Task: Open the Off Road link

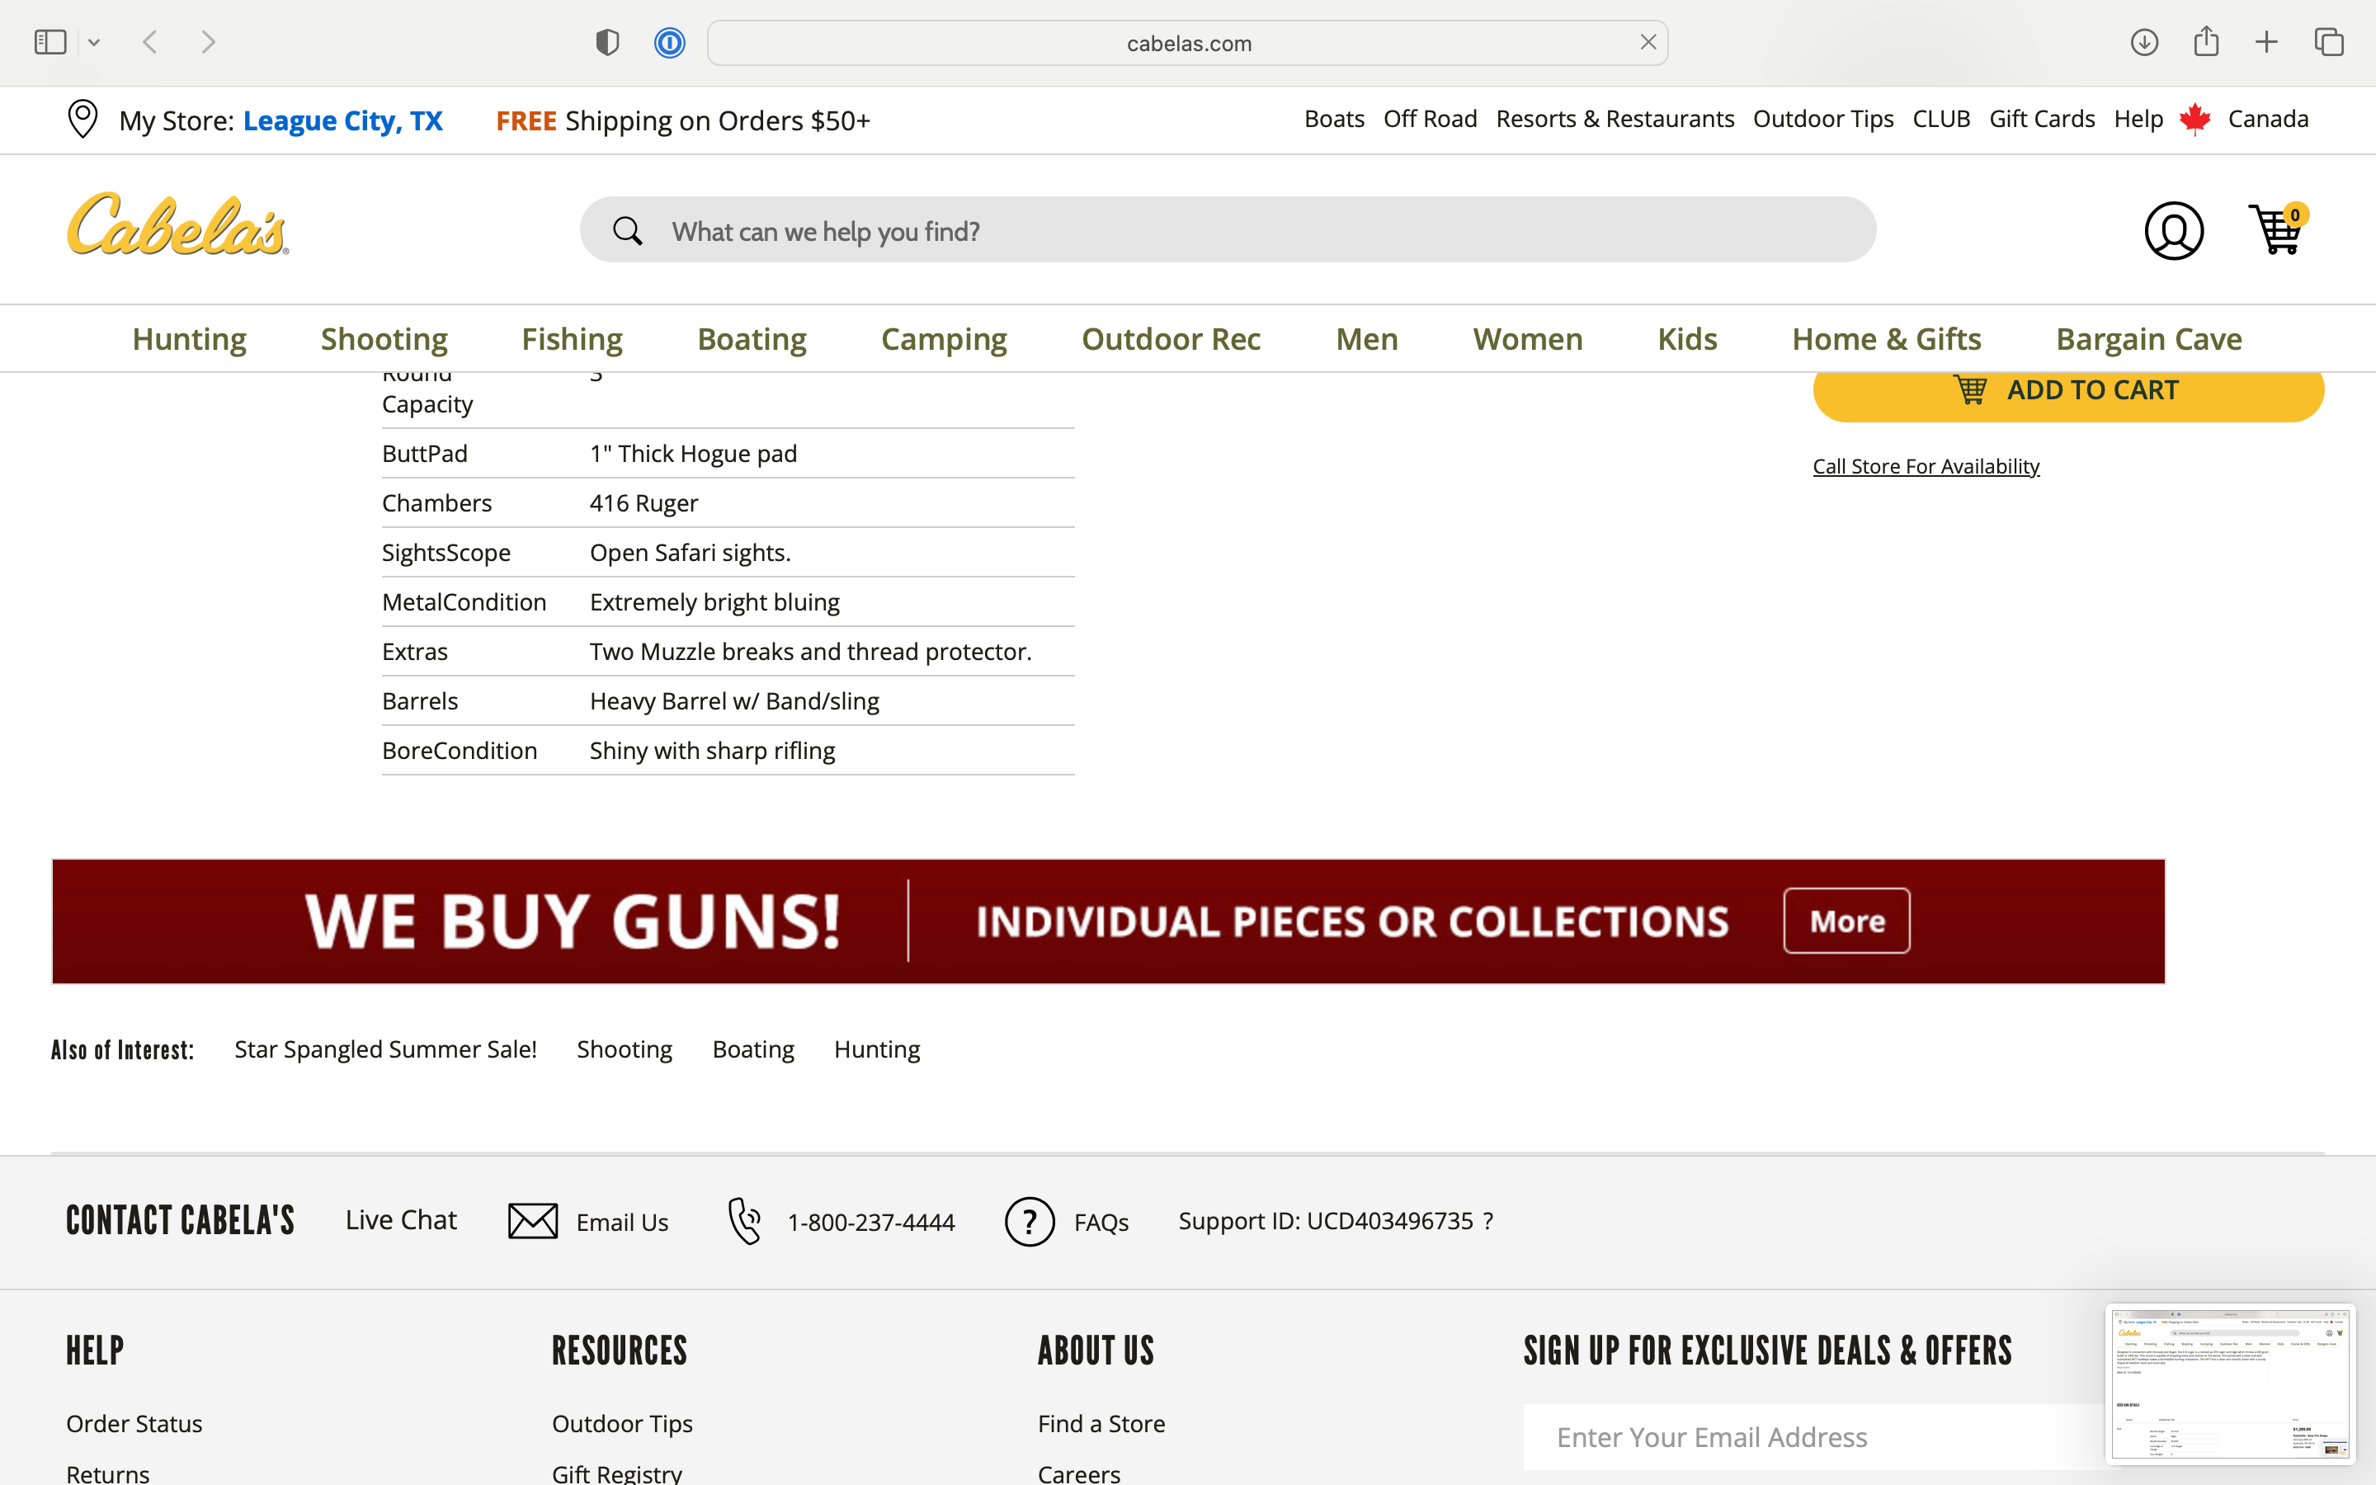Action: (x=1430, y=119)
